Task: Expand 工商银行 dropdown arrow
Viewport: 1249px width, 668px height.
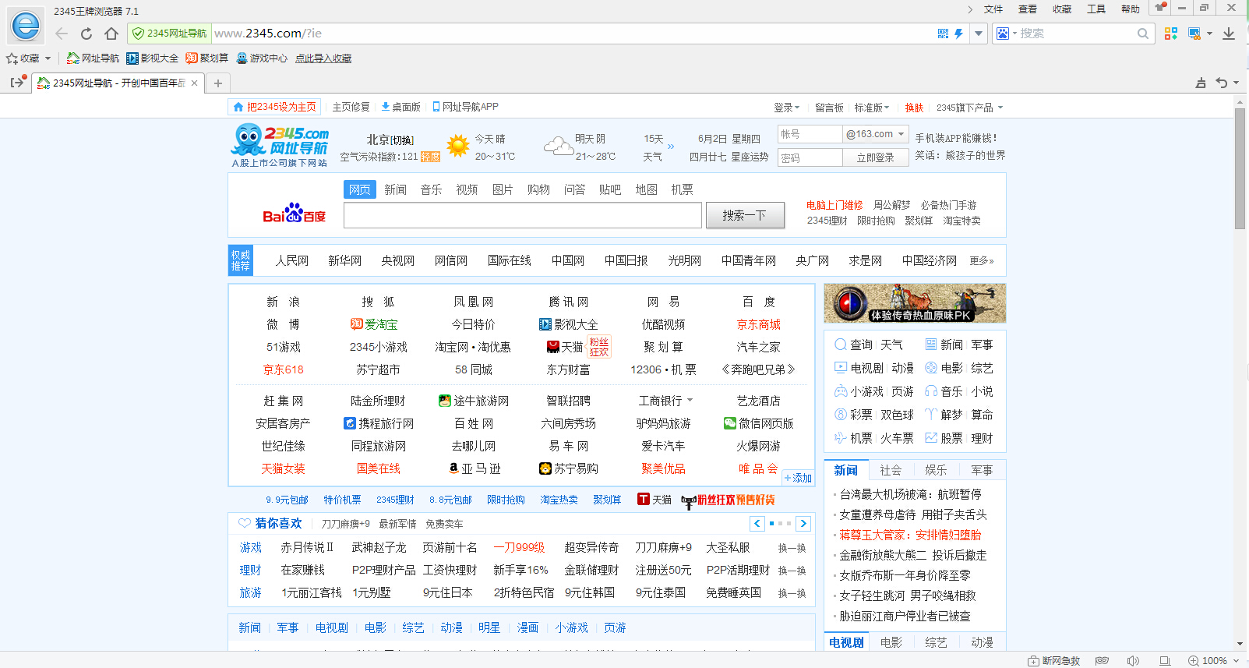Action: click(690, 401)
